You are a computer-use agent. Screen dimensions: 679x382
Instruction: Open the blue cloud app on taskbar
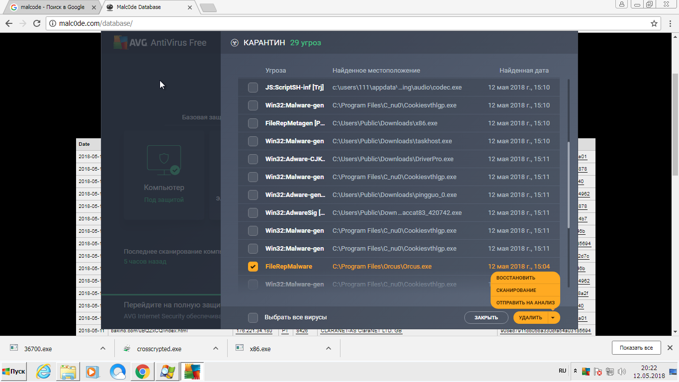[118, 372]
